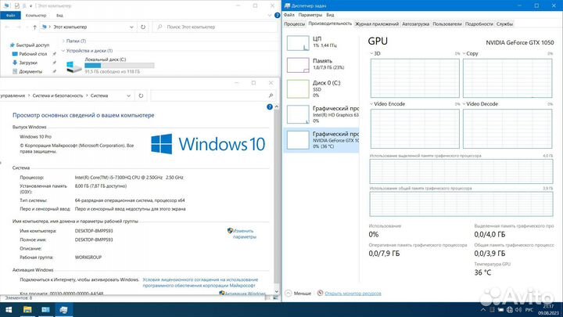Select the Диск 0 (C:) performance item

point(321,88)
